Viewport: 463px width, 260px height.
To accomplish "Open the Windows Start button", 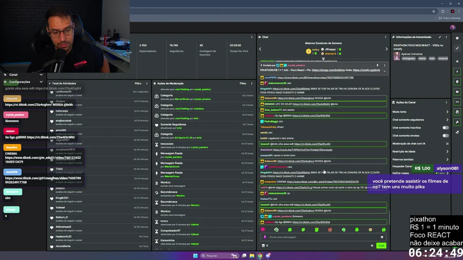I will 195,256.
